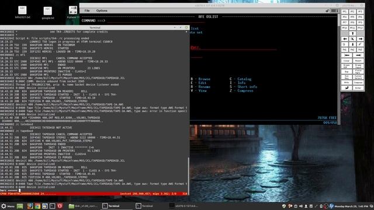
Task: Switch to tk4 folder window in taskbar
Action: 83,206
